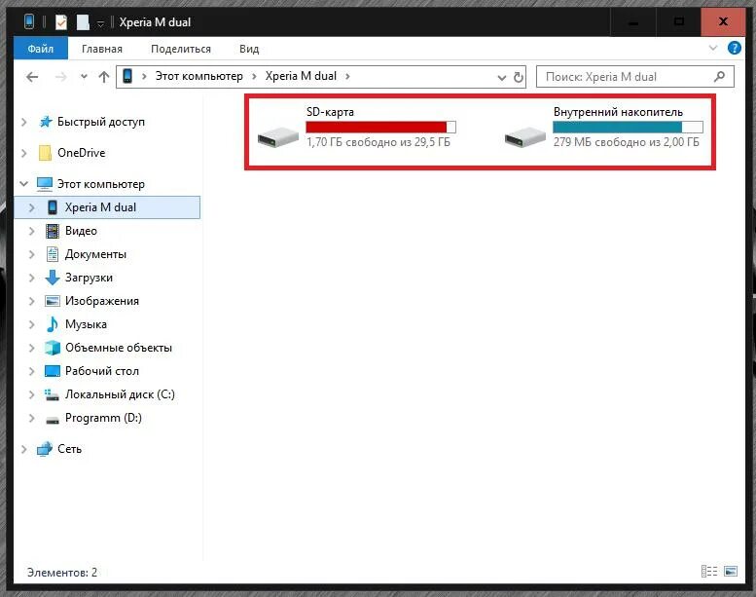The width and height of the screenshot is (756, 597).
Task: Expand chevron after Этот компьютер breadcrumb
Action: (254, 76)
